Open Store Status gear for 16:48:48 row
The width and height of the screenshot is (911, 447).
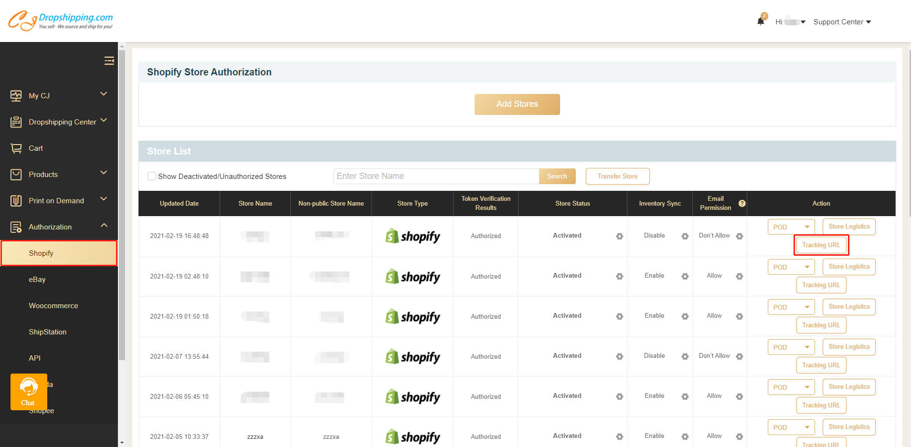(620, 236)
